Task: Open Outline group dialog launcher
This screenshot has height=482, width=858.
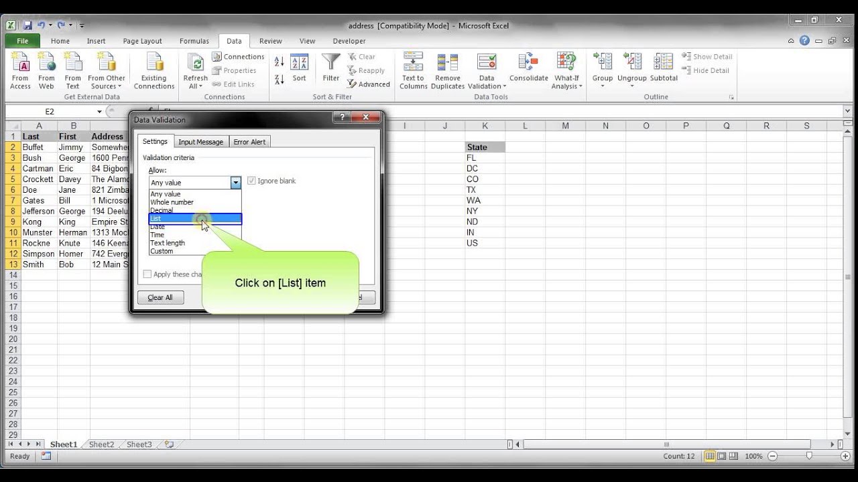Action: point(731,97)
